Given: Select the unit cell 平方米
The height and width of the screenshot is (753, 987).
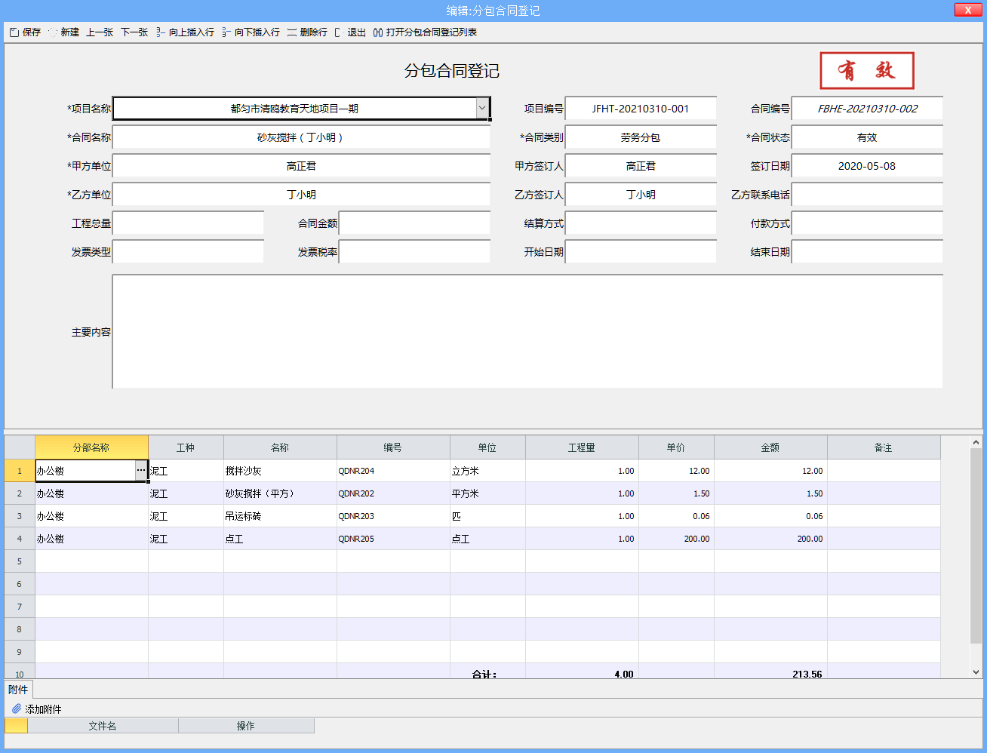Looking at the screenshot, I should [487, 493].
